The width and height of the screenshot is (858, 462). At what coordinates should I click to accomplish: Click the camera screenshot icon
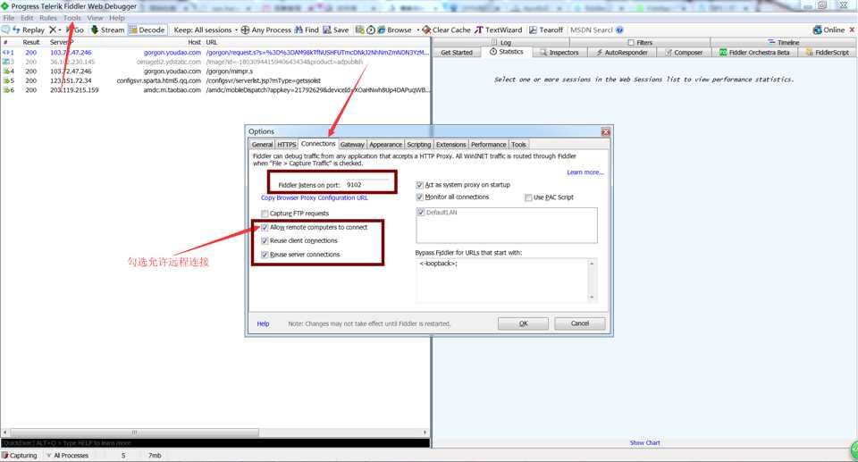[359, 29]
